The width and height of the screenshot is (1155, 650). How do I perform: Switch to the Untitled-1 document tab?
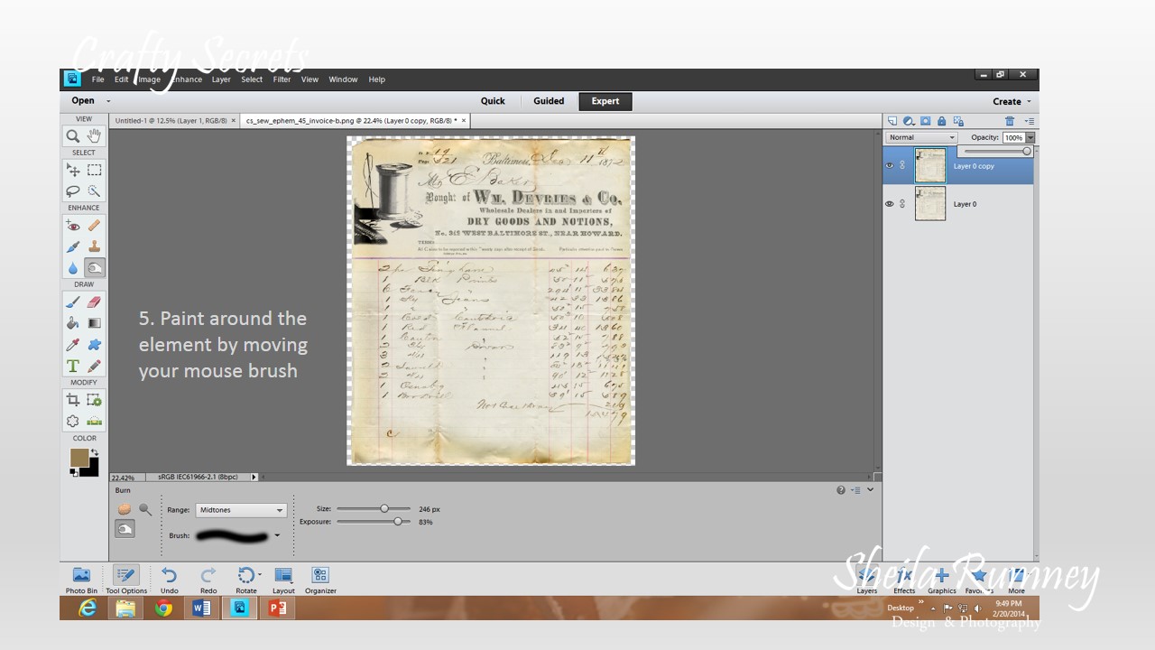pyautogui.click(x=173, y=120)
